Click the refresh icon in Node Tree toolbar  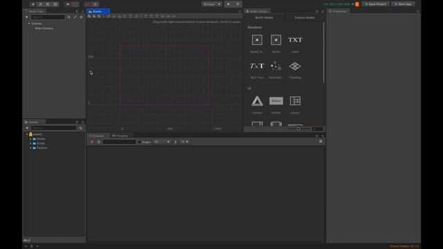pyautogui.click(x=82, y=17)
